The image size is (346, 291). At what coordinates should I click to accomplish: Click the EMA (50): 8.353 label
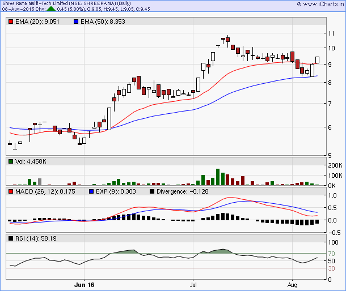[x=103, y=22]
